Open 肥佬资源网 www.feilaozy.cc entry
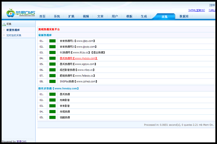Screen dimensions: 217x144 click(77, 76)
